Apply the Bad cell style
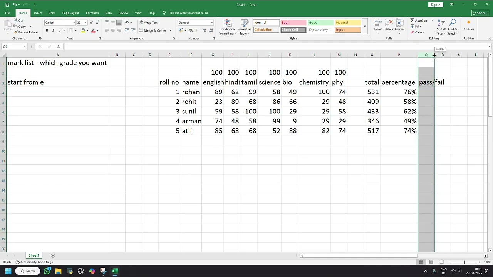 click(293, 23)
